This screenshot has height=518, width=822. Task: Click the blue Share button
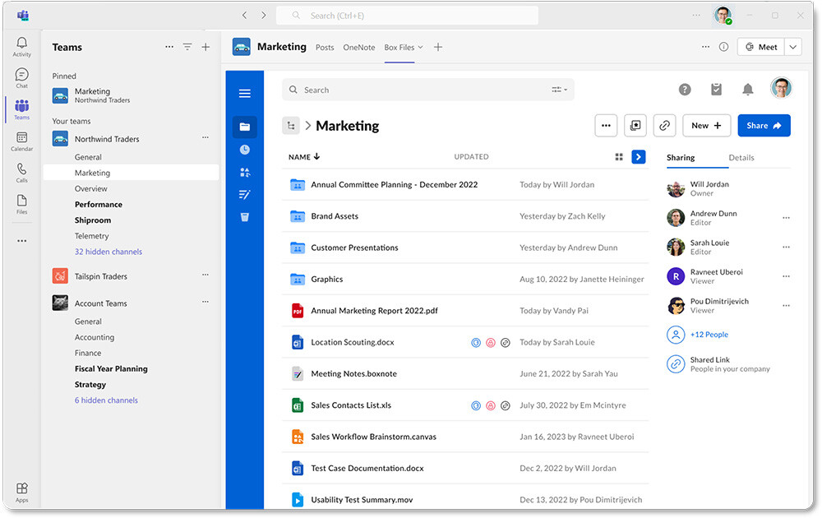click(764, 125)
